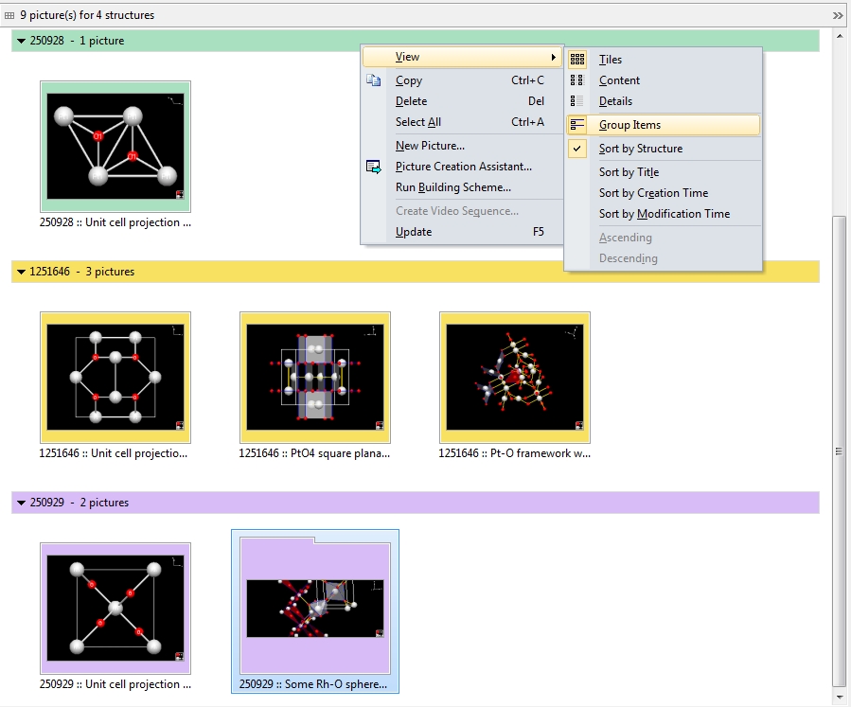Choose Sort by Title option
Screen dimensions: 851x707
(629, 172)
